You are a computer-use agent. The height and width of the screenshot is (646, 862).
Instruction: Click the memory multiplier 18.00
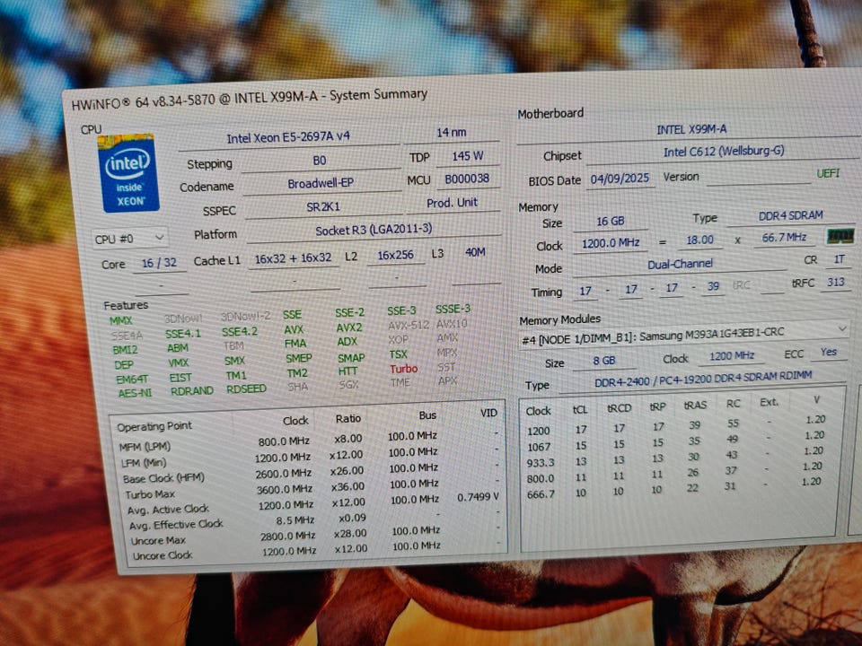pos(699,240)
